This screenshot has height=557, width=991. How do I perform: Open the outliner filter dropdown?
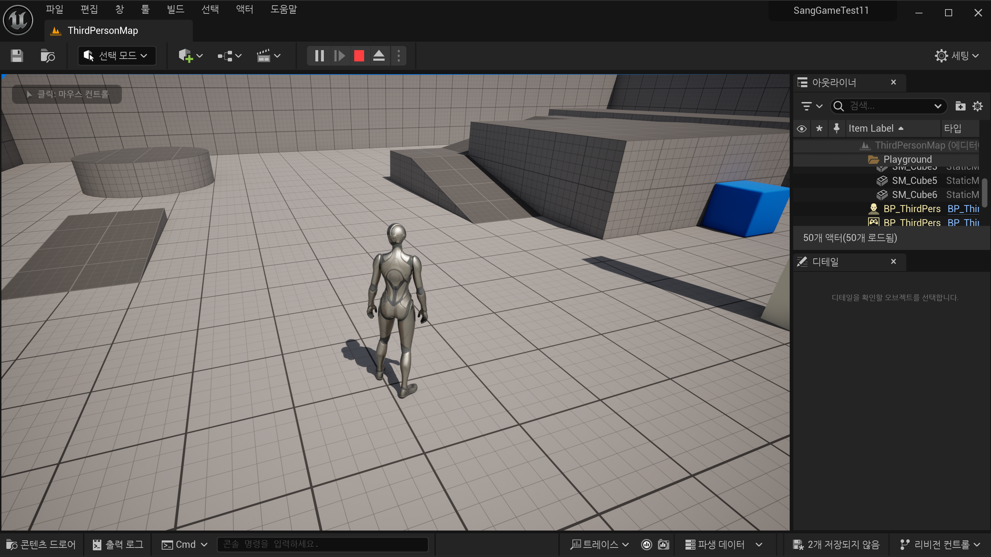[811, 106]
